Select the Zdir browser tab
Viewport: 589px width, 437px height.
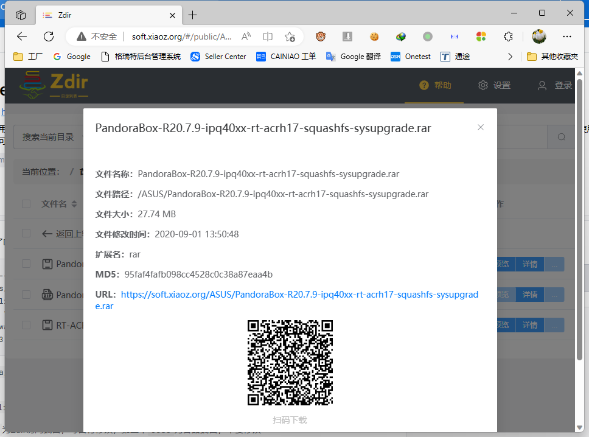109,15
